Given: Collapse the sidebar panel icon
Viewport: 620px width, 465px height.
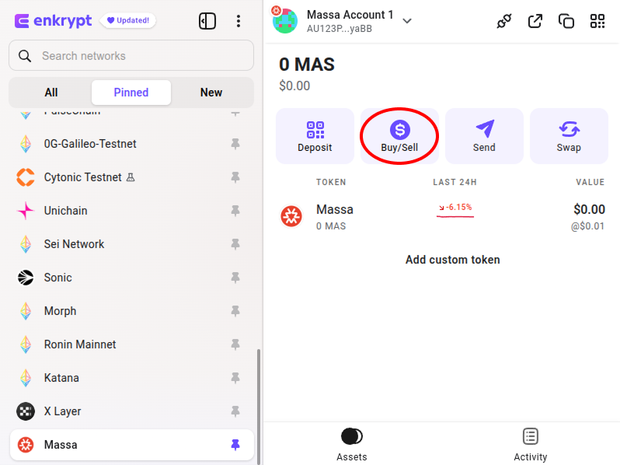Looking at the screenshot, I should 207,21.
